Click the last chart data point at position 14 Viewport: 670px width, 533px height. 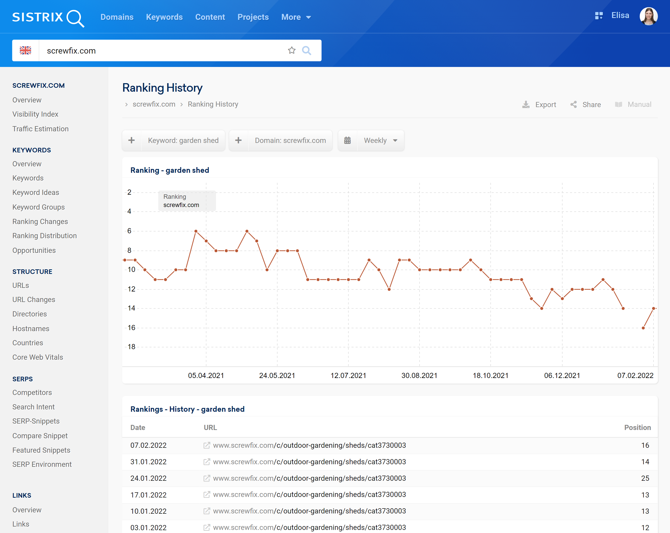tap(654, 308)
